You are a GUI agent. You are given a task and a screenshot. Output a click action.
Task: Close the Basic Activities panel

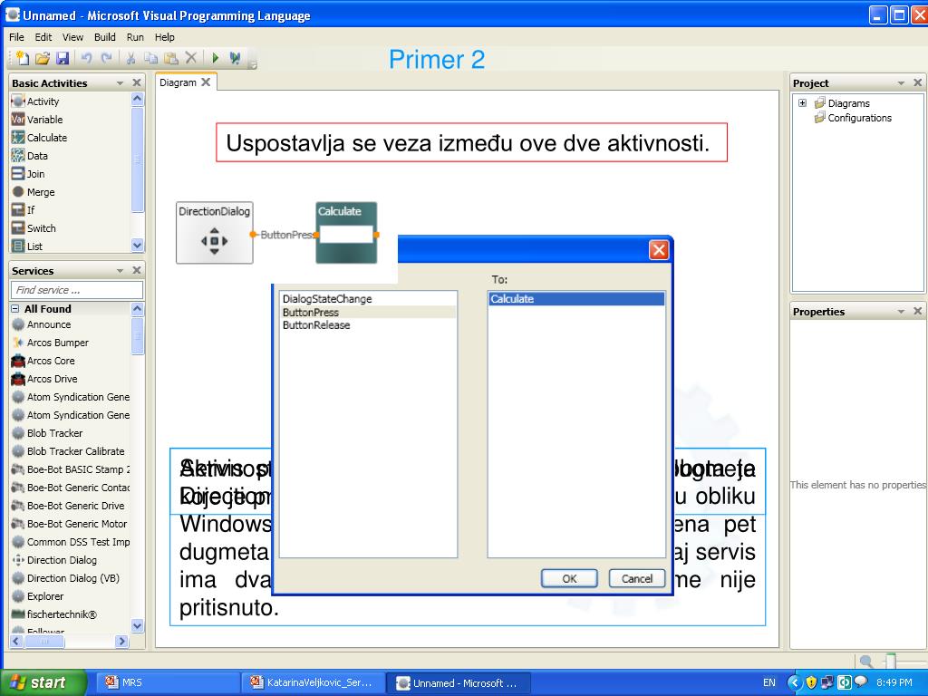(x=137, y=82)
